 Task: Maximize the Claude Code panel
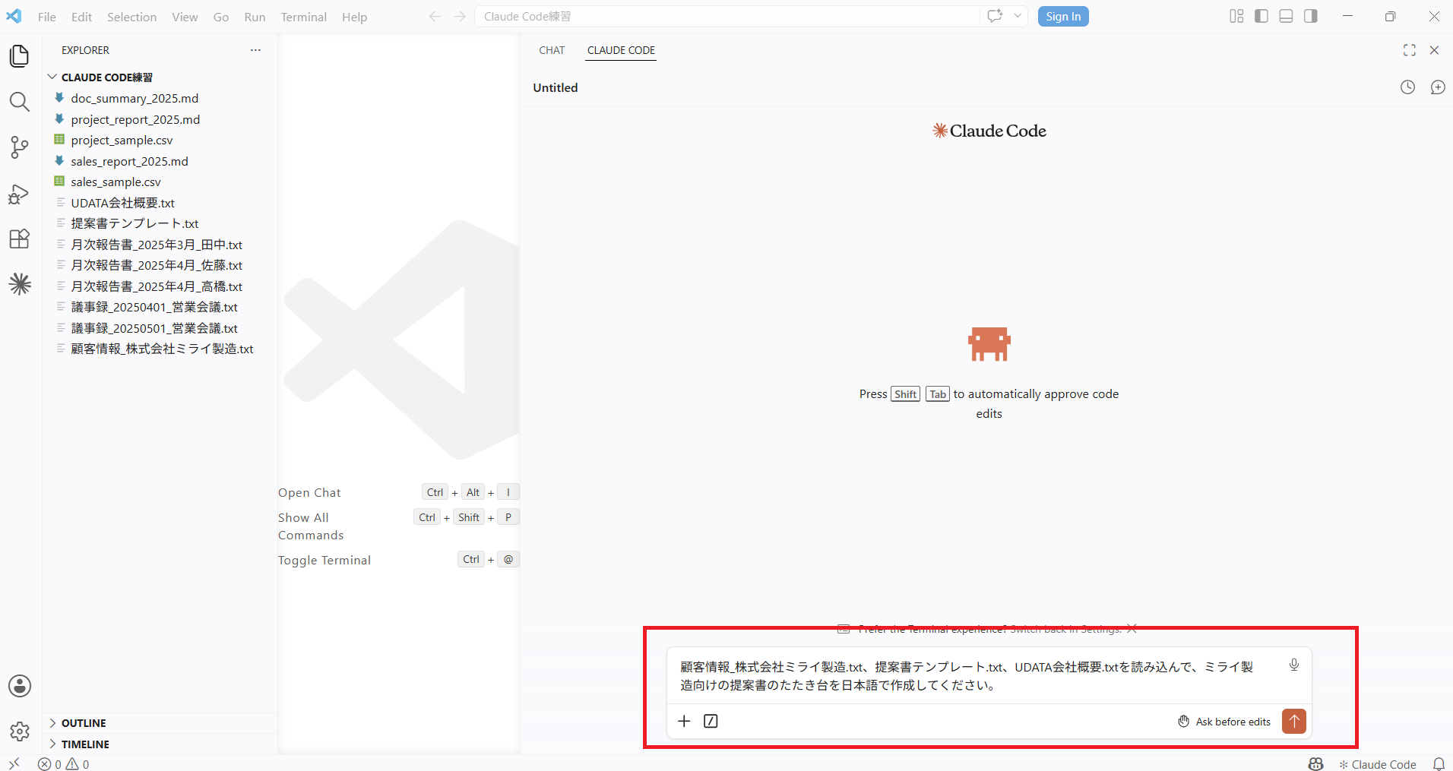(1410, 50)
